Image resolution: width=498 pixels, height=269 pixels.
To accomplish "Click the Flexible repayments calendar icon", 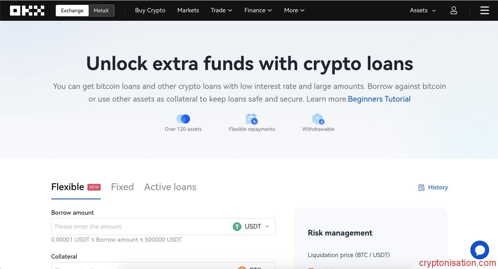I will point(252,119).
